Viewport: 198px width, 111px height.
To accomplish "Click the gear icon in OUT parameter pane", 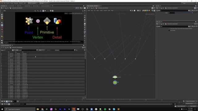I will [x=189, y=27].
